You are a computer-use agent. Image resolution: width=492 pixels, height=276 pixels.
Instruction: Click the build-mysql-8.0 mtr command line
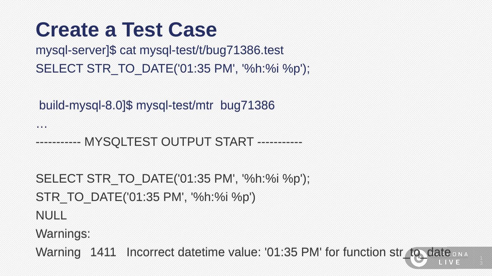coord(157,106)
